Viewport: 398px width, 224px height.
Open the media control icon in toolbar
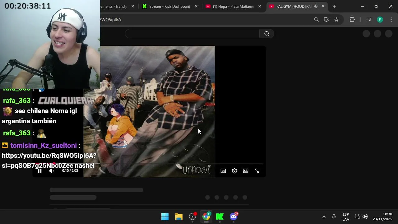tap(369, 20)
